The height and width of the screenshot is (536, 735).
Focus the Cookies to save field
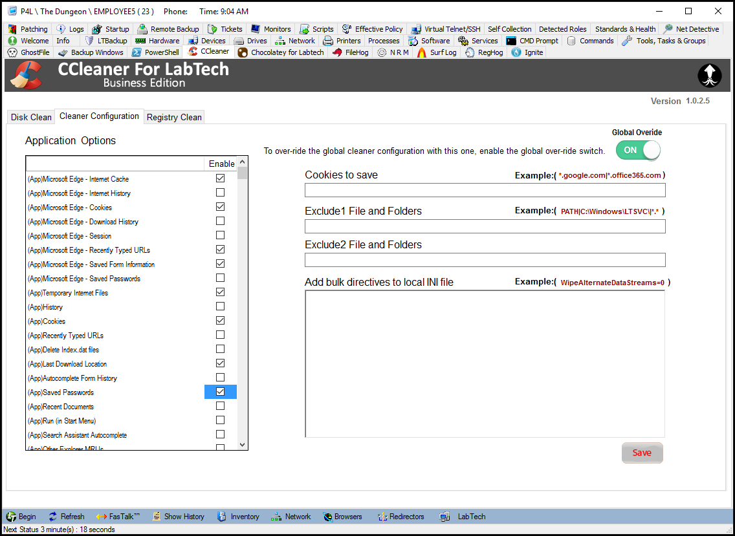pyautogui.click(x=485, y=190)
